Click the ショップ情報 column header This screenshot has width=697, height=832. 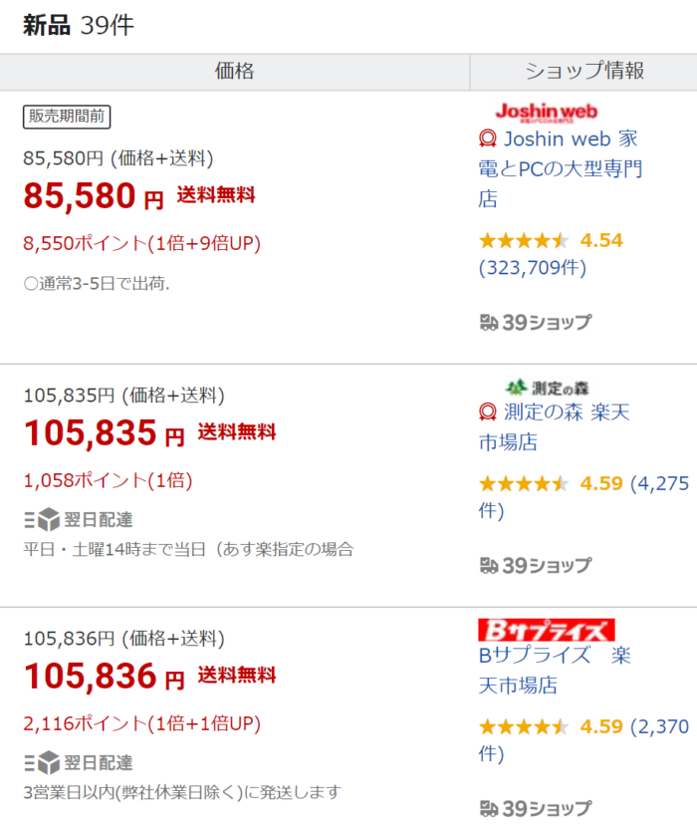point(583,72)
